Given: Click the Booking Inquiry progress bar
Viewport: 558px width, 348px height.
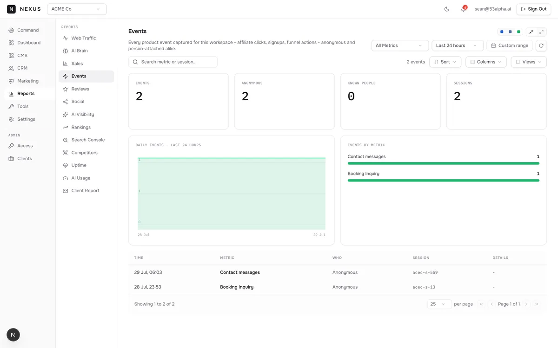Looking at the screenshot, I should click(444, 180).
